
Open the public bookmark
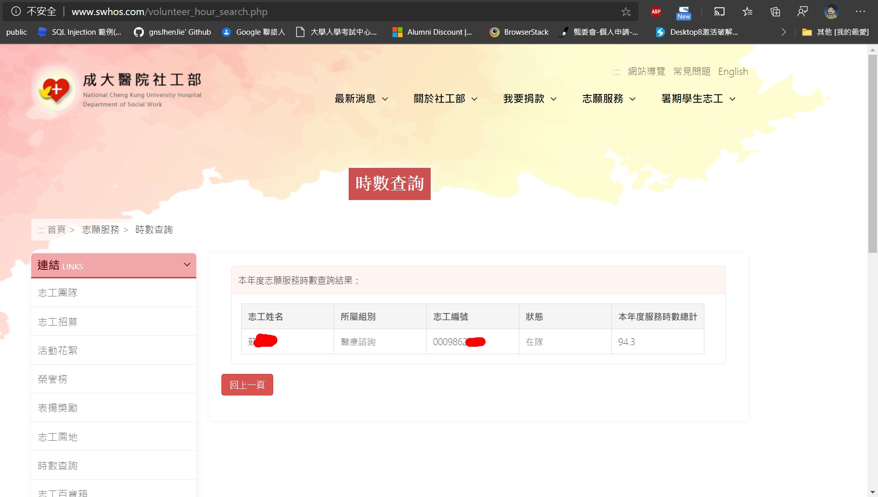coord(17,32)
